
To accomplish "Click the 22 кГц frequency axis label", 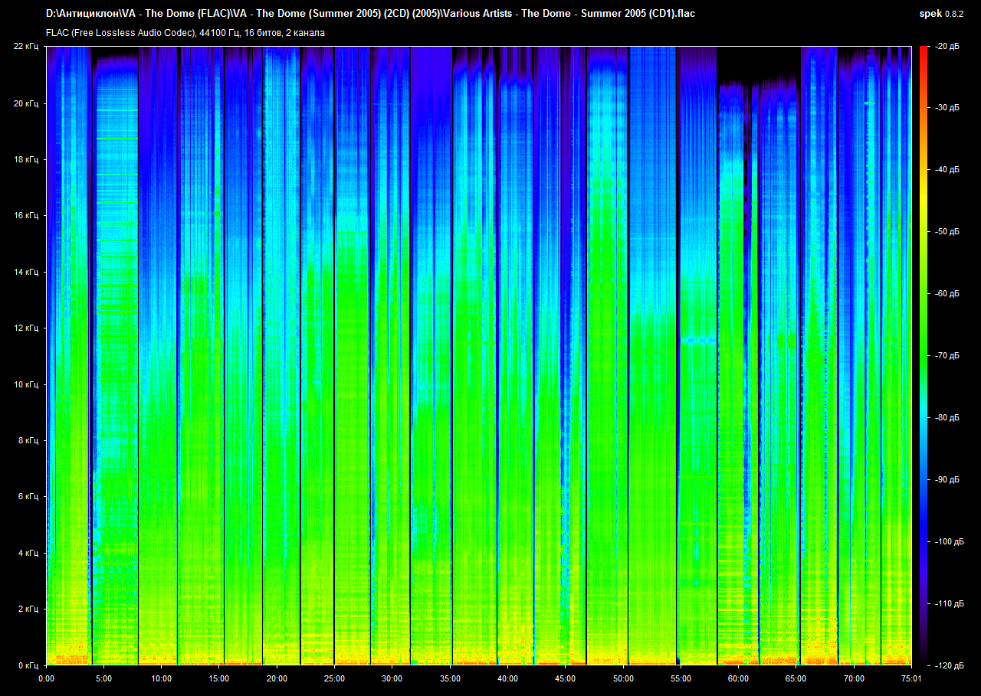I will (27, 47).
